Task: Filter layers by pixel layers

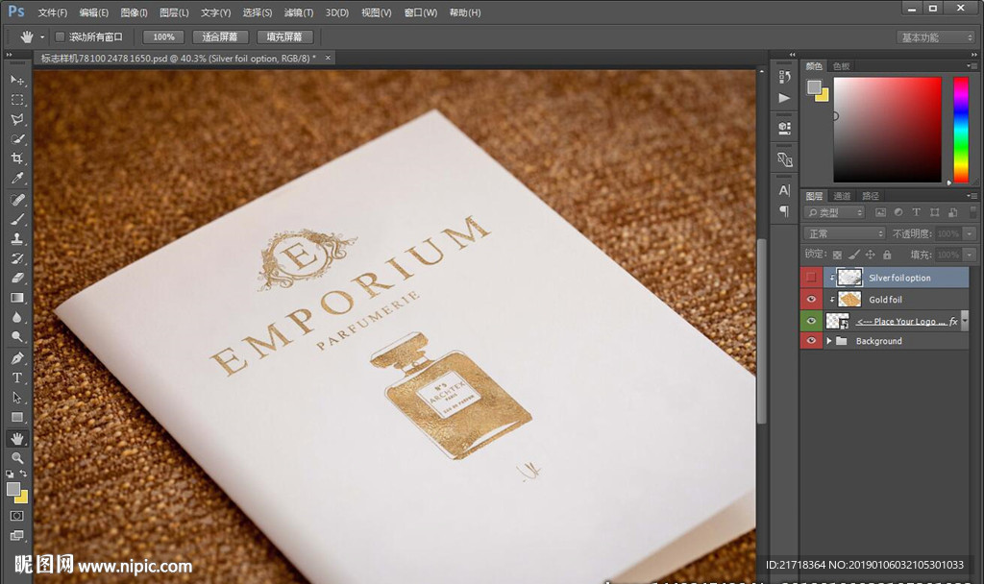Action: (880, 212)
